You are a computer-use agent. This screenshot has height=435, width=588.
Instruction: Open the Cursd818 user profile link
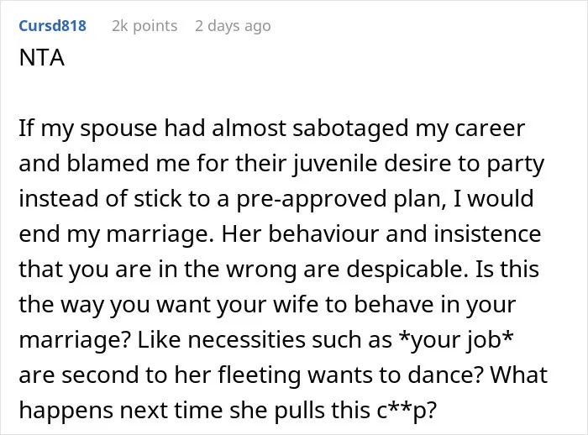coord(52,26)
